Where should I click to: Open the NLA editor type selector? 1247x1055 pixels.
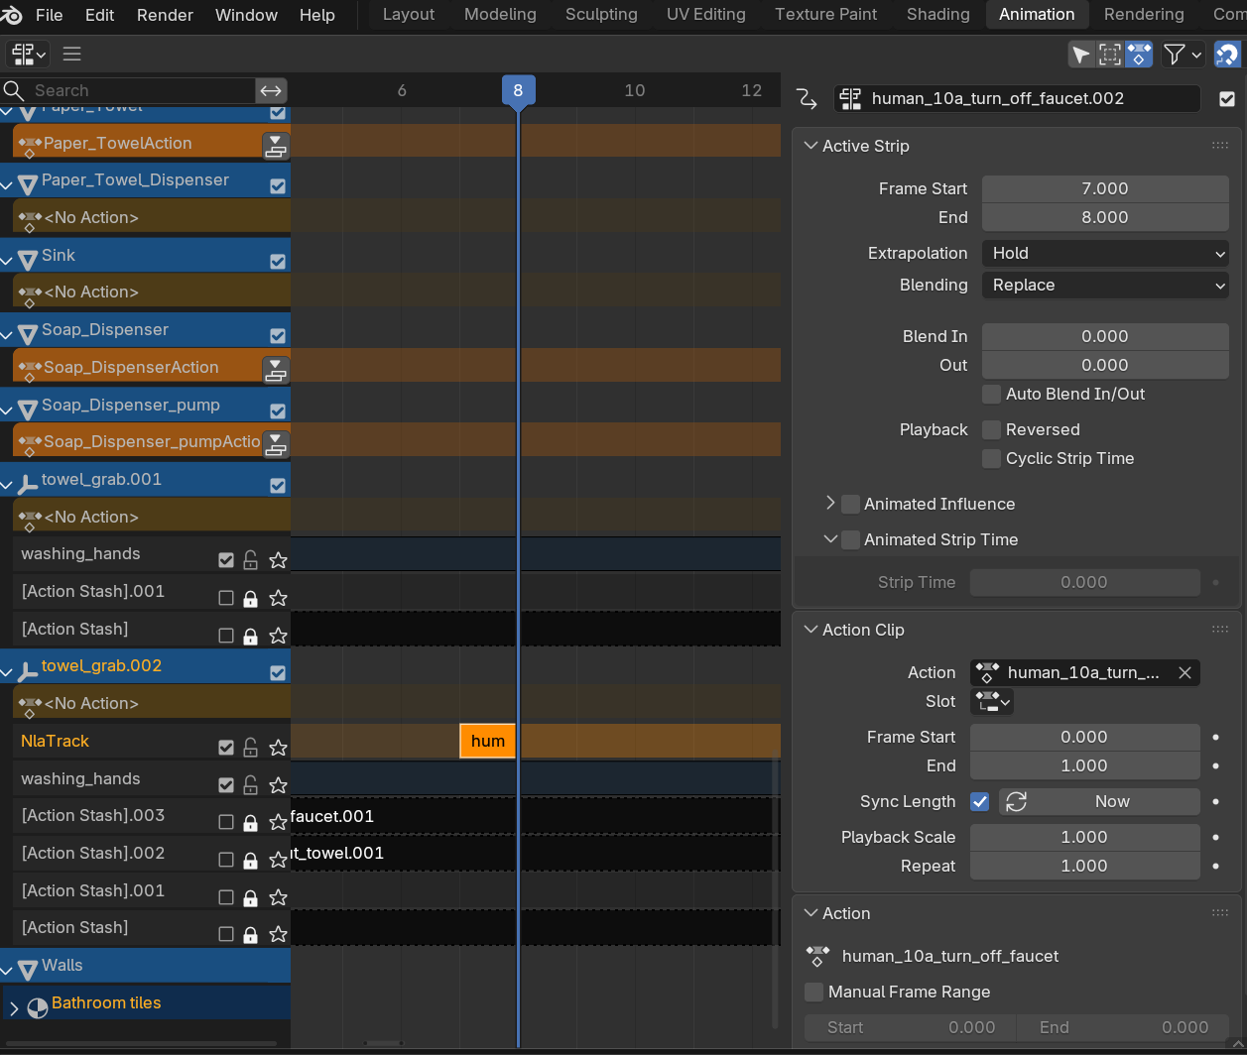click(x=28, y=54)
